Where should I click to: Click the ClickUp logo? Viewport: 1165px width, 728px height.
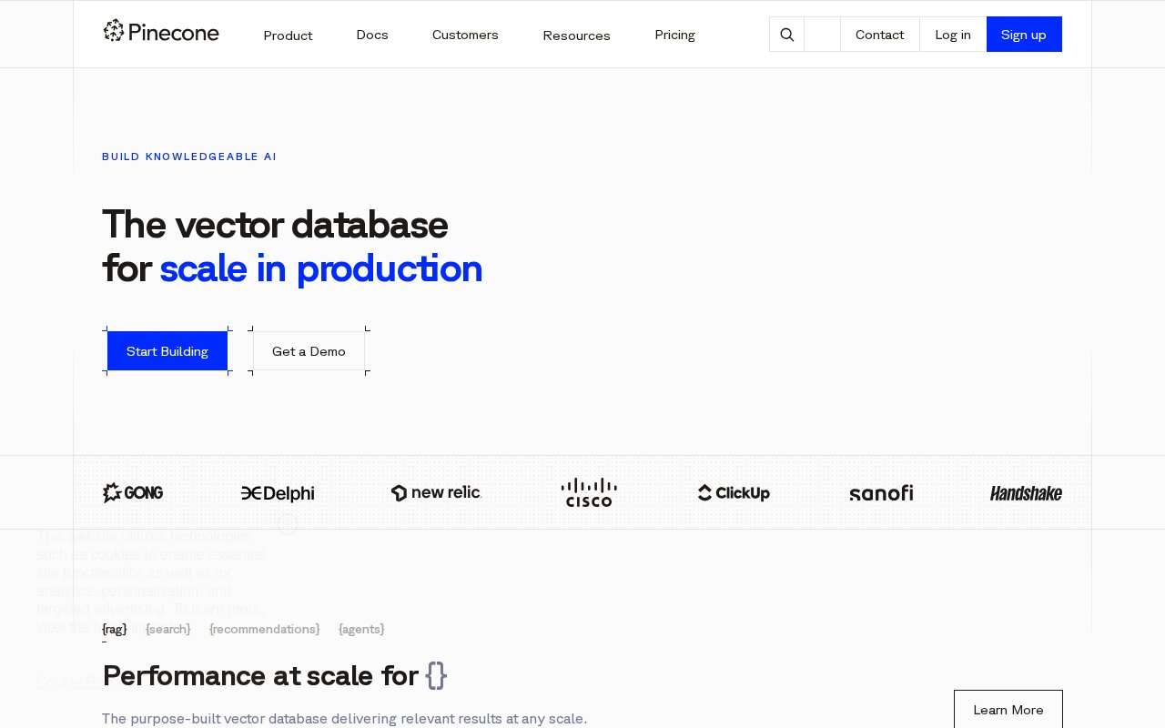click(734, 493)
